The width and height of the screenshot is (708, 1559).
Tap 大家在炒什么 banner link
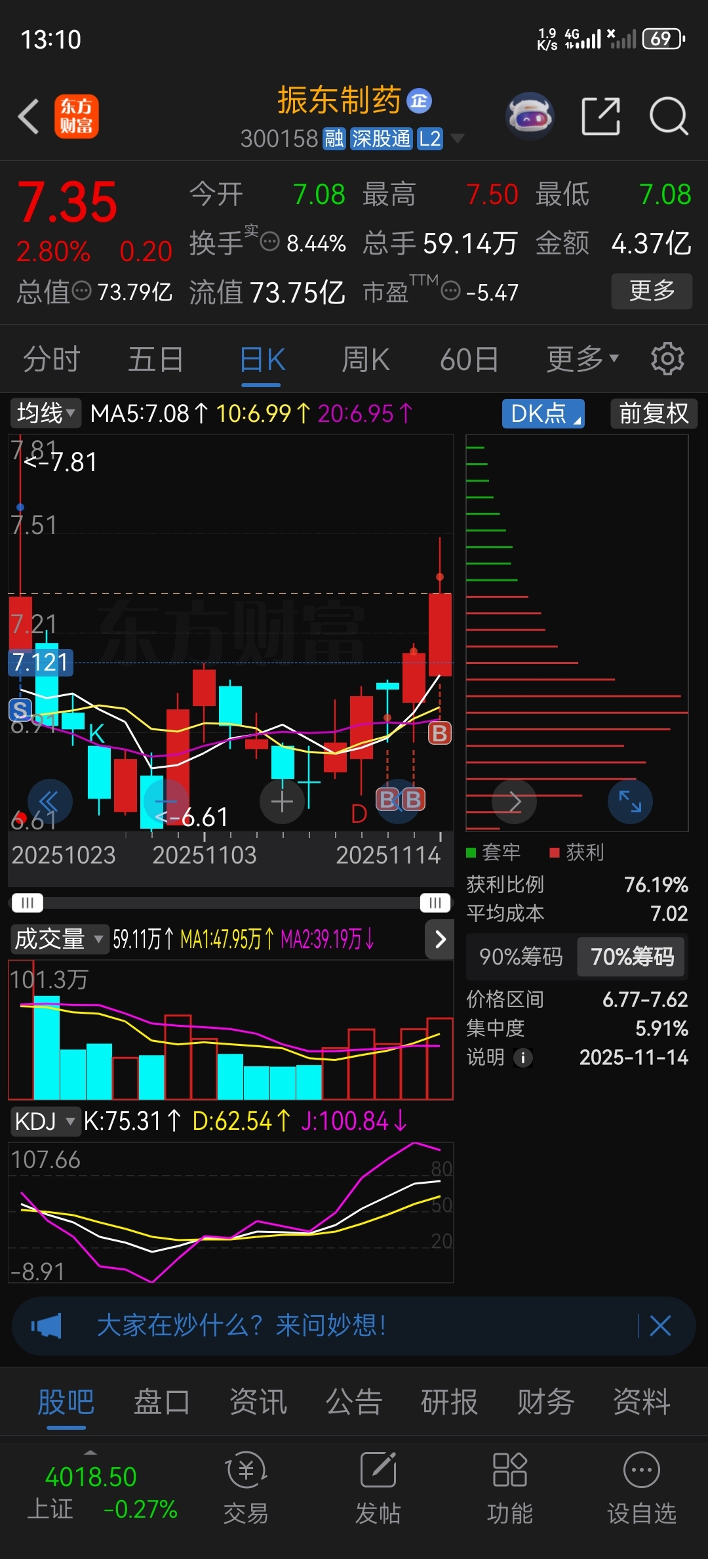241,1325
